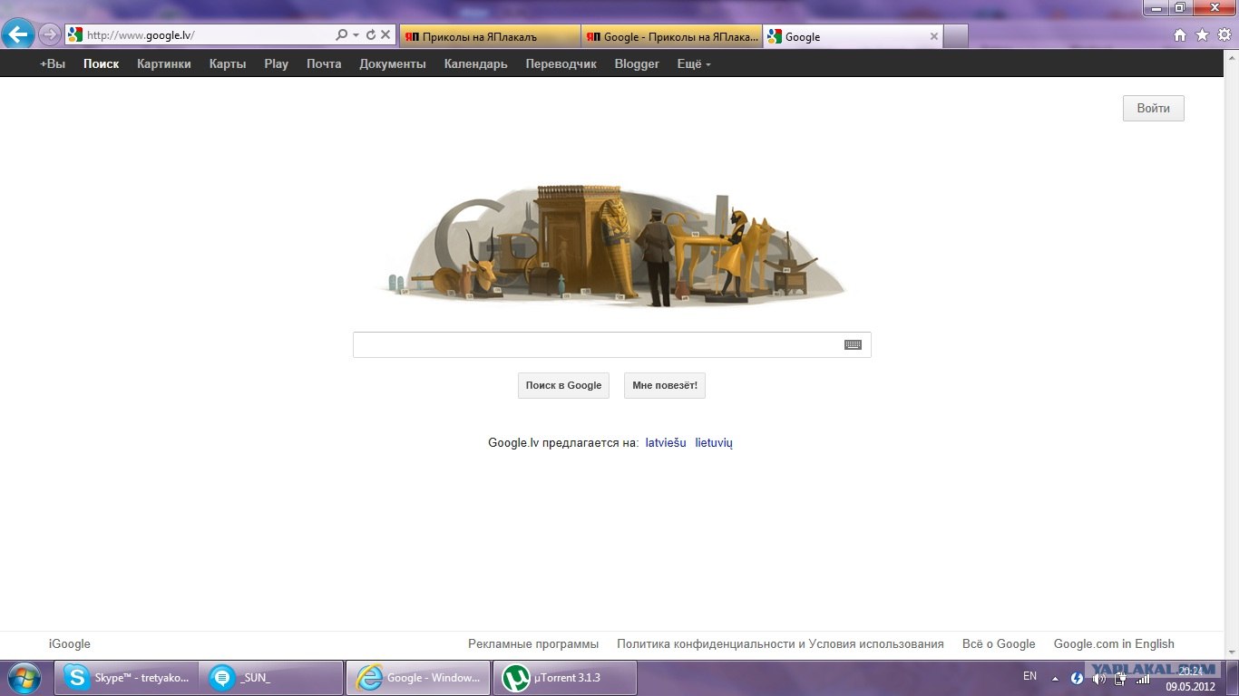Image resolution: width=1239 pixels, height=696 pixels.
Task: Click the Egyptian tomb Google doodle
Action: click(x=612, y=244)
